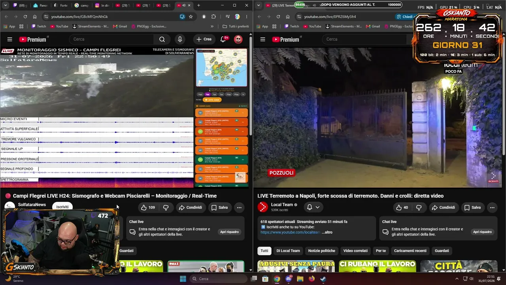Open the tab search dropdown in right browser
506x285 pixels.
pyautogui.click(x=259, y=6)
